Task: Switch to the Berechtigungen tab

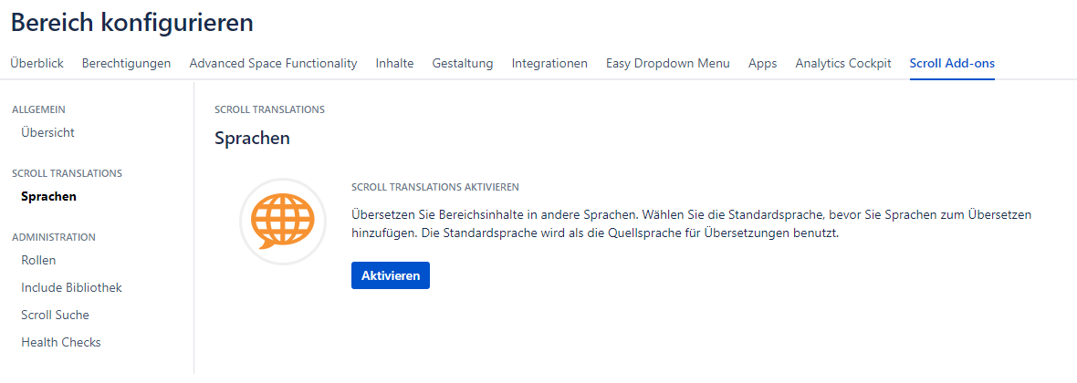Action: [x=126, y=64]
